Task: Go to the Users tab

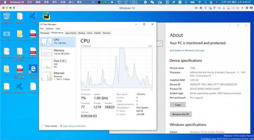Action: [89, 33]
